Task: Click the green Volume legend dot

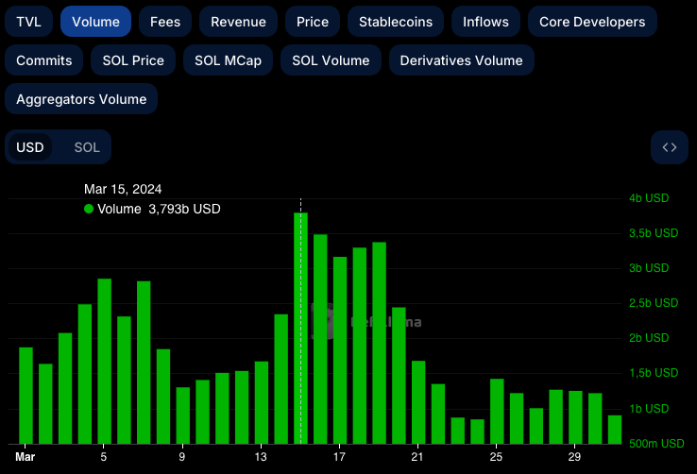Action: [x=89, y=209]
